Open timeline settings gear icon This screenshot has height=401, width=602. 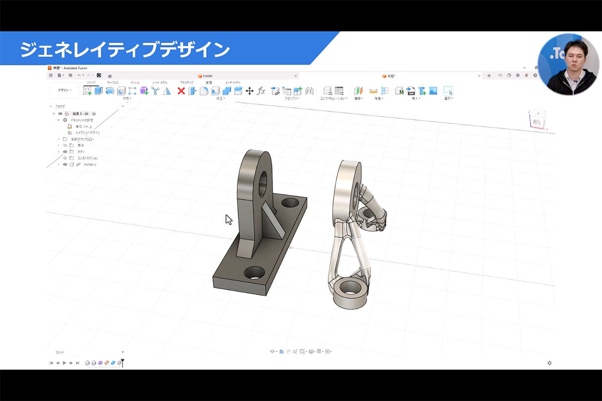click(x=549, y=363)
